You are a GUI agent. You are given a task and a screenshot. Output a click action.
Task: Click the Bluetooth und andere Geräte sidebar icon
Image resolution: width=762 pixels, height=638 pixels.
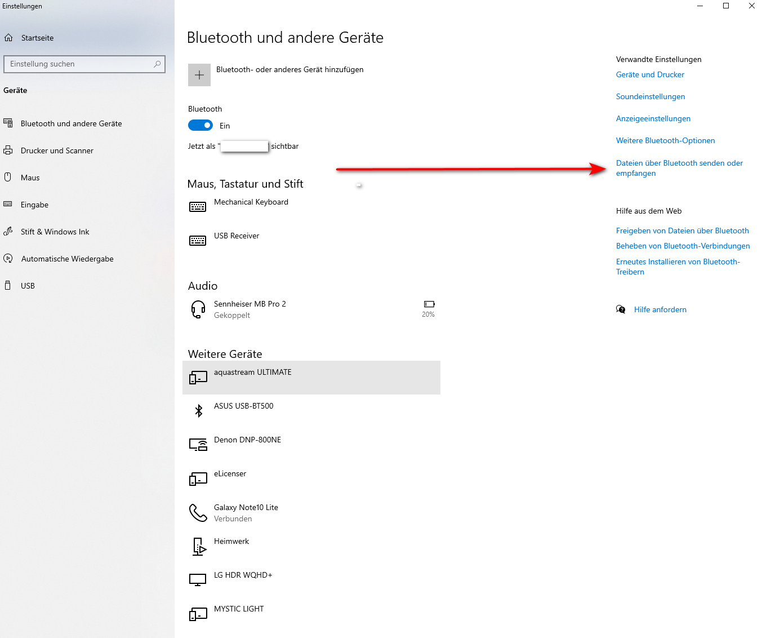click(x=8, y=123)
